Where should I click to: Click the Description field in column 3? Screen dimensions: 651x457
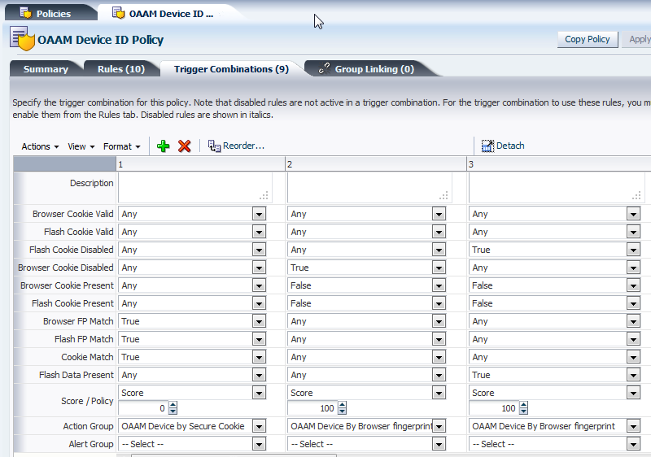pos(557,188)
